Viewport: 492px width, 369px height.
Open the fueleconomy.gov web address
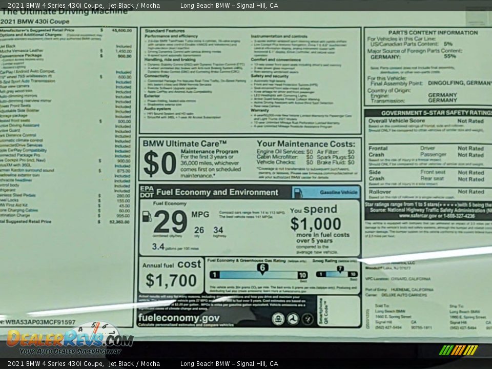pos(179,318)
